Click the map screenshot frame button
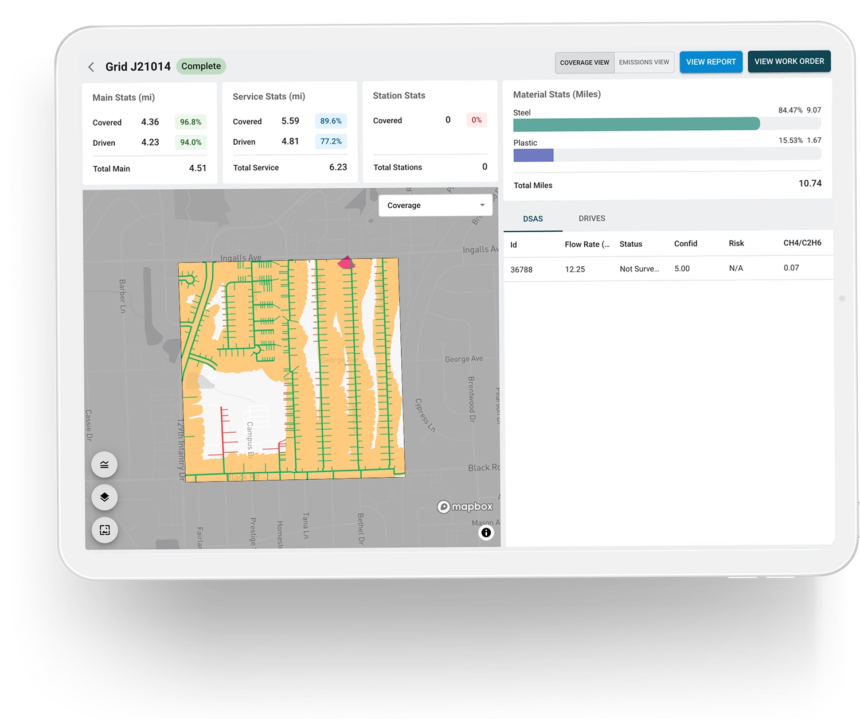Image resolution: width=860 pixels, height=719 pixels. click(104, 530)
